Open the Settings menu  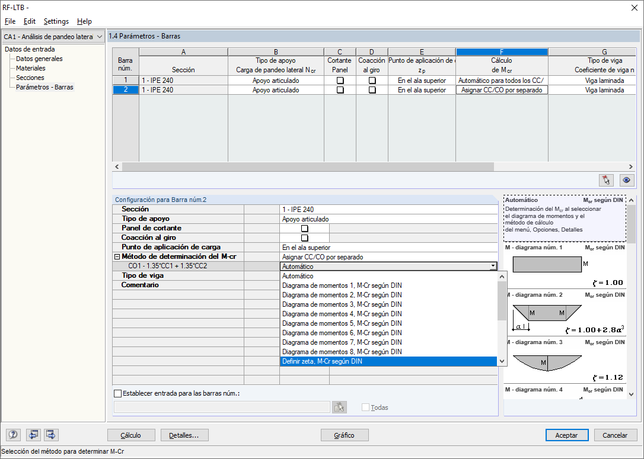pos(56,21)
